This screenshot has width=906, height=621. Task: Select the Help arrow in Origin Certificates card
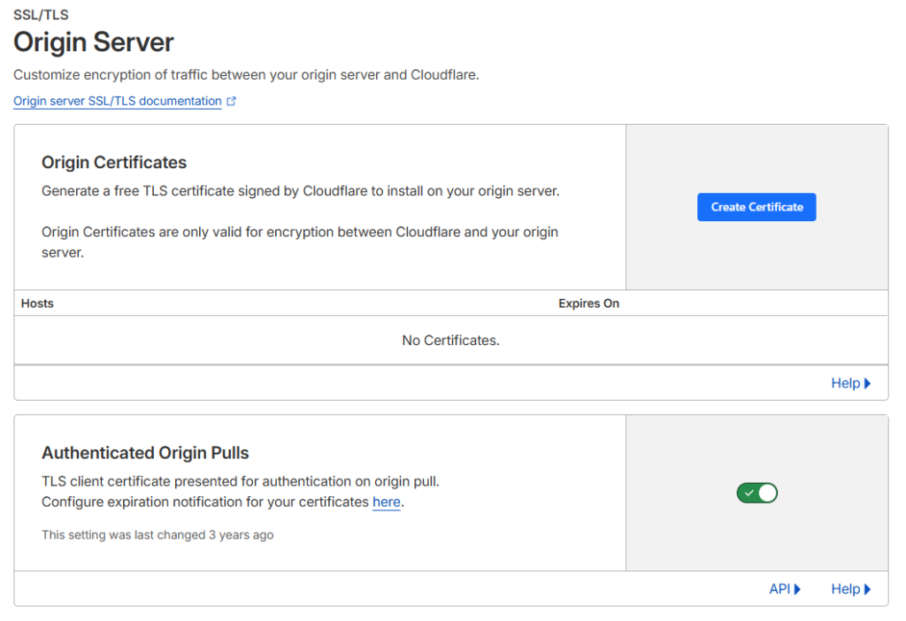[866, 383]
